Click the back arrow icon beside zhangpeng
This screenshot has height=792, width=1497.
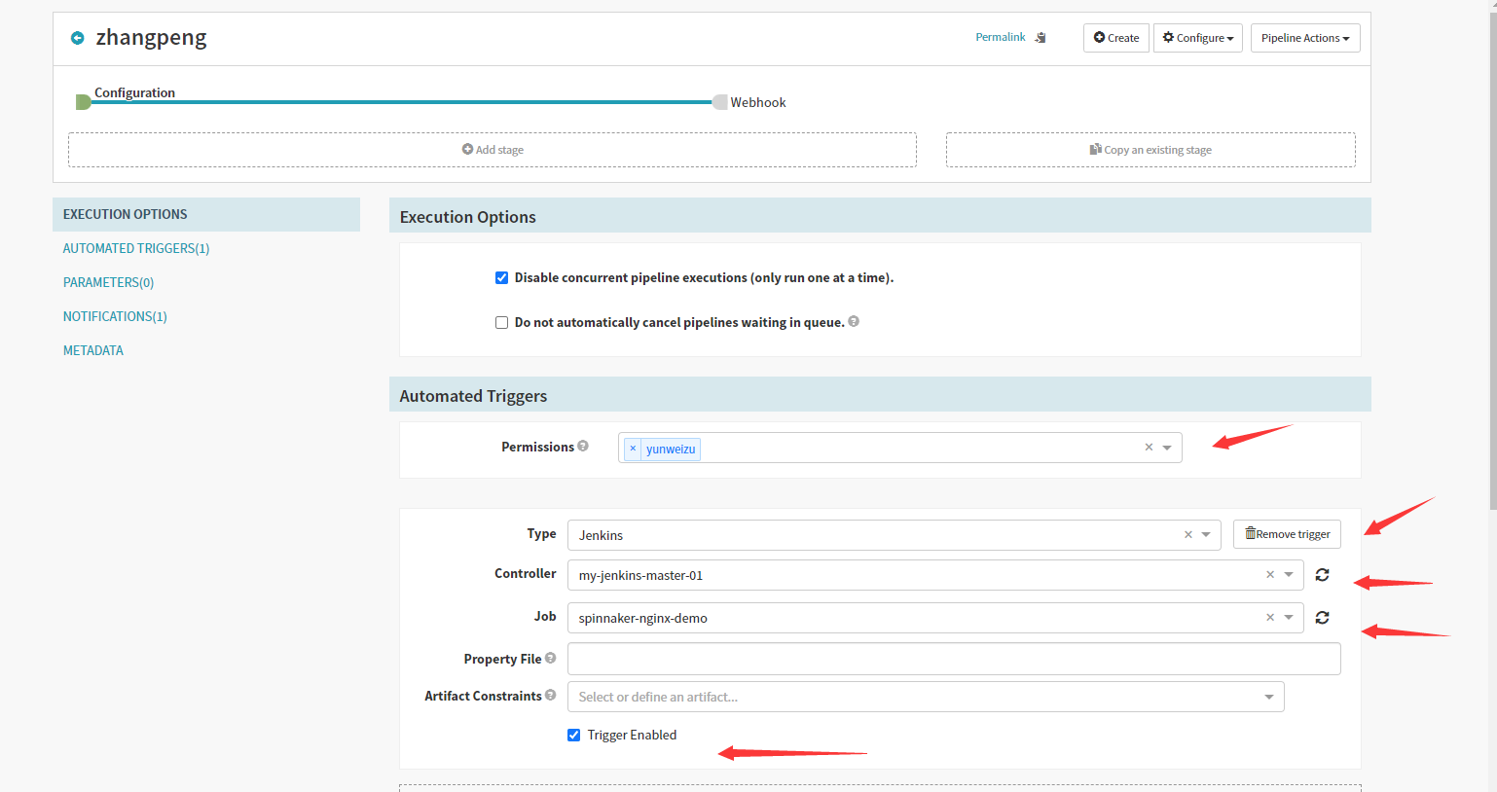coord(78,38)
